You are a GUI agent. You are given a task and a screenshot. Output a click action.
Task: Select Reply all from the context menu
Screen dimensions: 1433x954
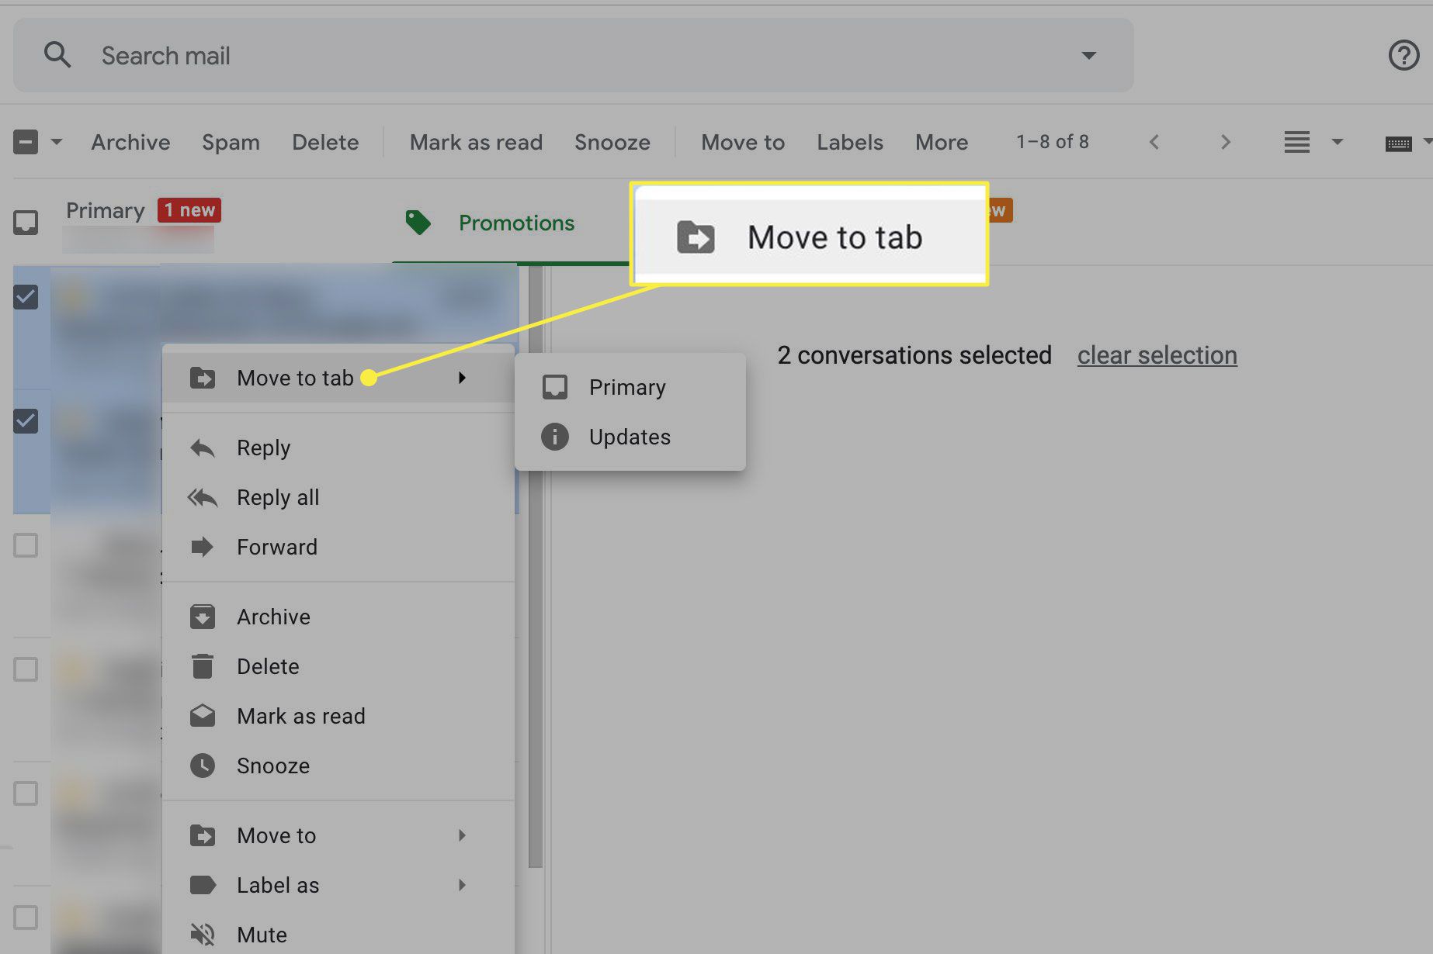click(338, 497)
